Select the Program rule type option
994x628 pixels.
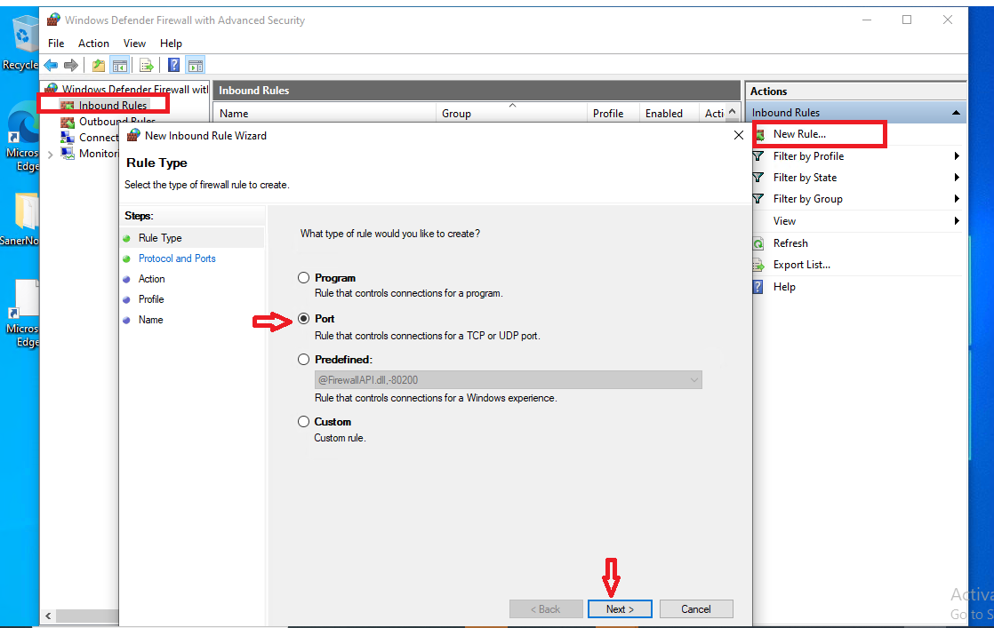[304, 278]
